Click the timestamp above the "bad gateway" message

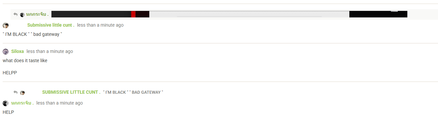click(100, 25)
